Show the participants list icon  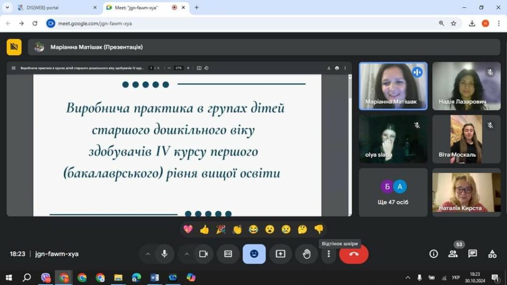[453, 254]
